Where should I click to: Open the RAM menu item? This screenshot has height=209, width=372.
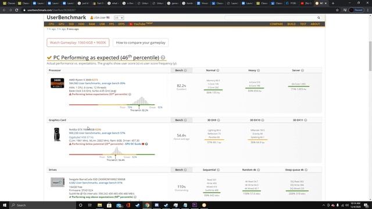click(x=92, y=24)
